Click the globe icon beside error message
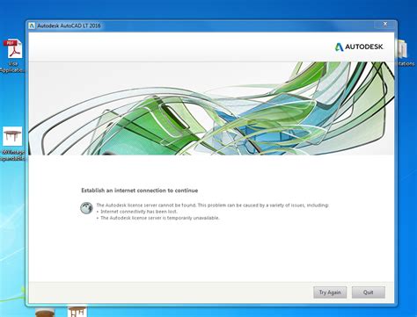The image size is (417, 317). [x=86, y=208]
